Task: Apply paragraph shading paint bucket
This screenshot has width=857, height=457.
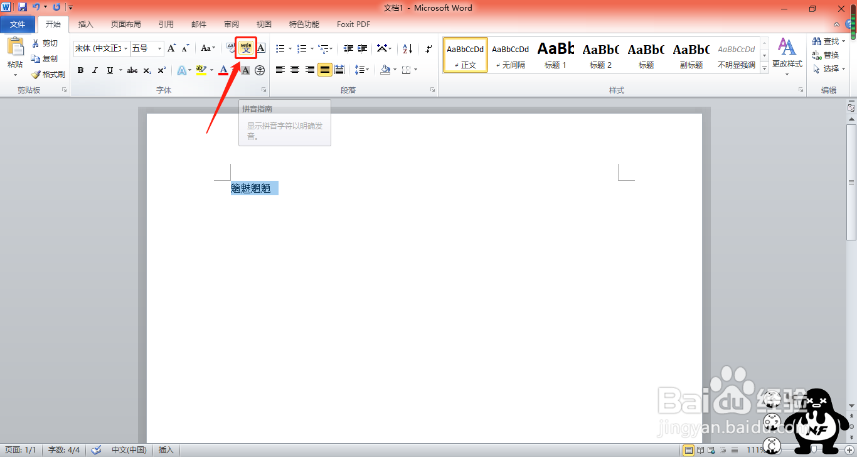Action: tap(385, 70)
